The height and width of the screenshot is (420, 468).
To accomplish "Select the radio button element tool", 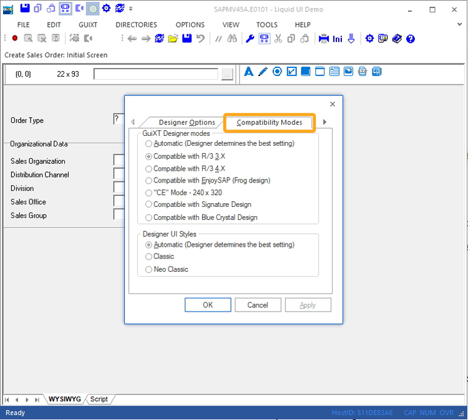I will (x=277, y=72).
